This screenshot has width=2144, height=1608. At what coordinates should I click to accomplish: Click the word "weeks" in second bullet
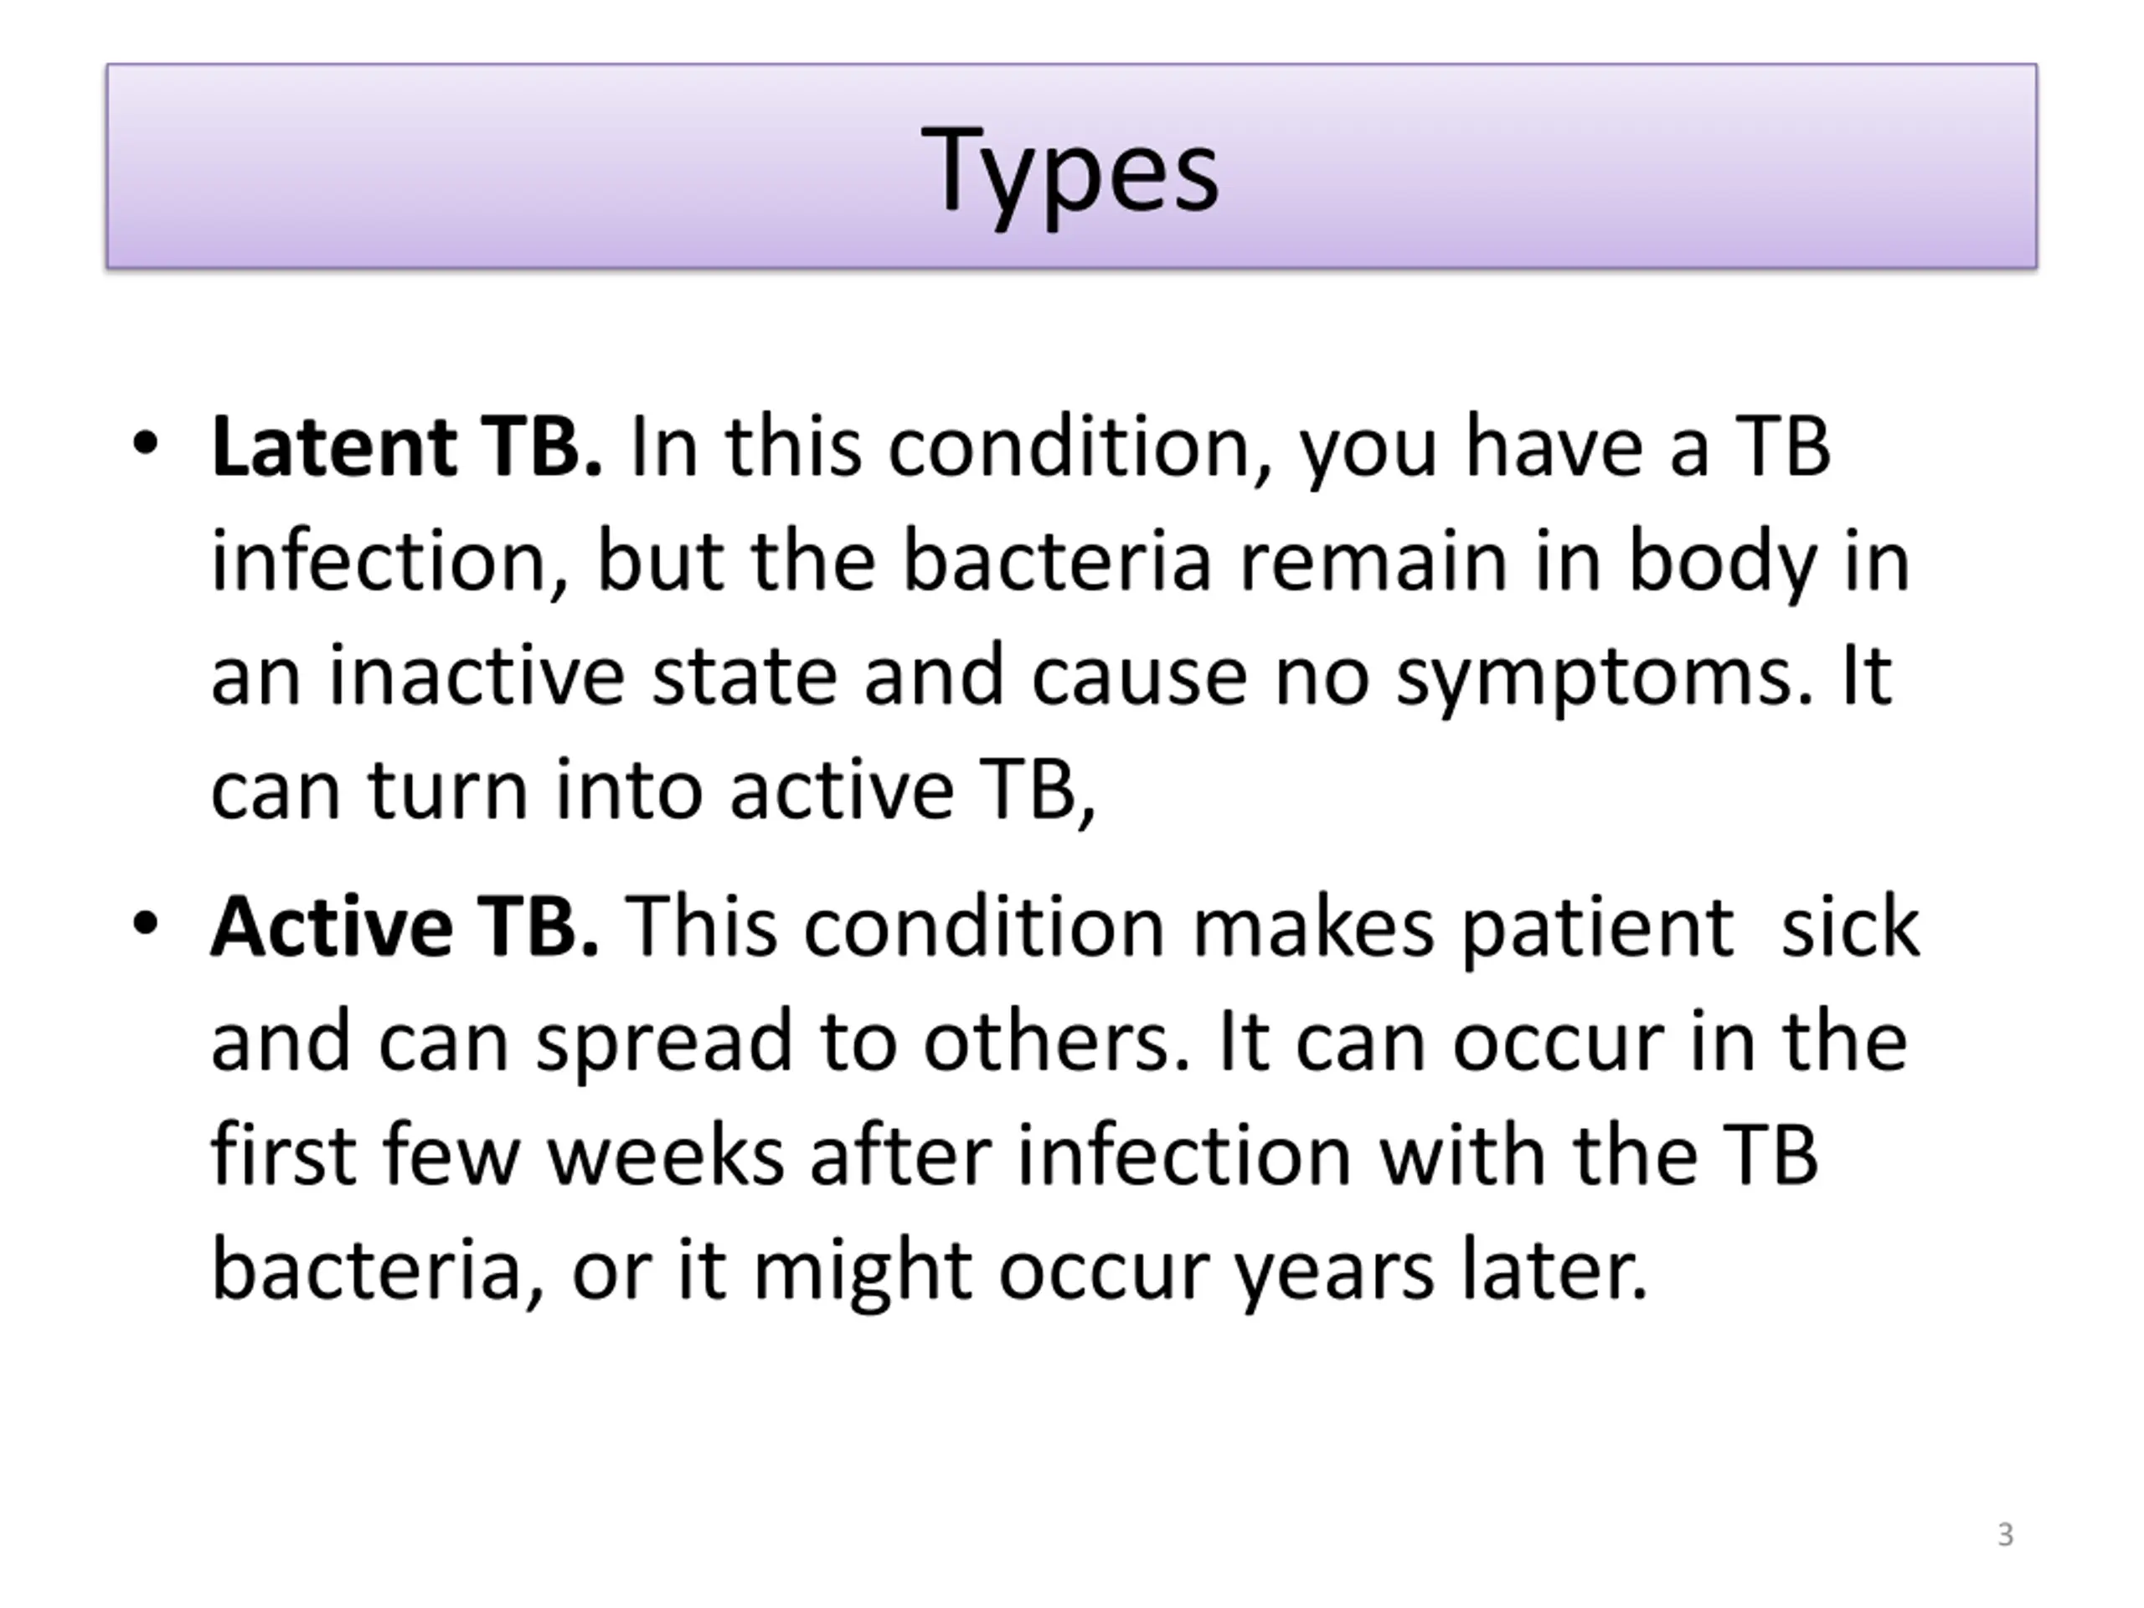tap(666, 1156)
